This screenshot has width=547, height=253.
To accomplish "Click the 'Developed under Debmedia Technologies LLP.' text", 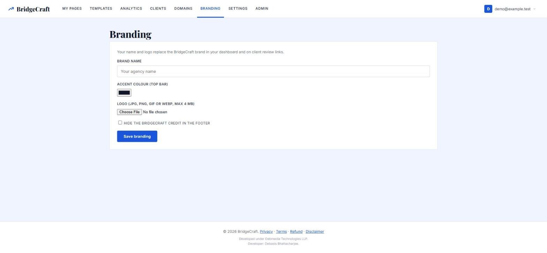I will click(x=273, y=239).
